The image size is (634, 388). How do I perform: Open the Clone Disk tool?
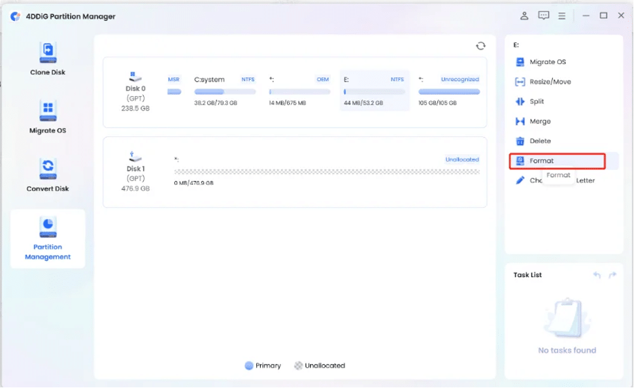(48, 59)
